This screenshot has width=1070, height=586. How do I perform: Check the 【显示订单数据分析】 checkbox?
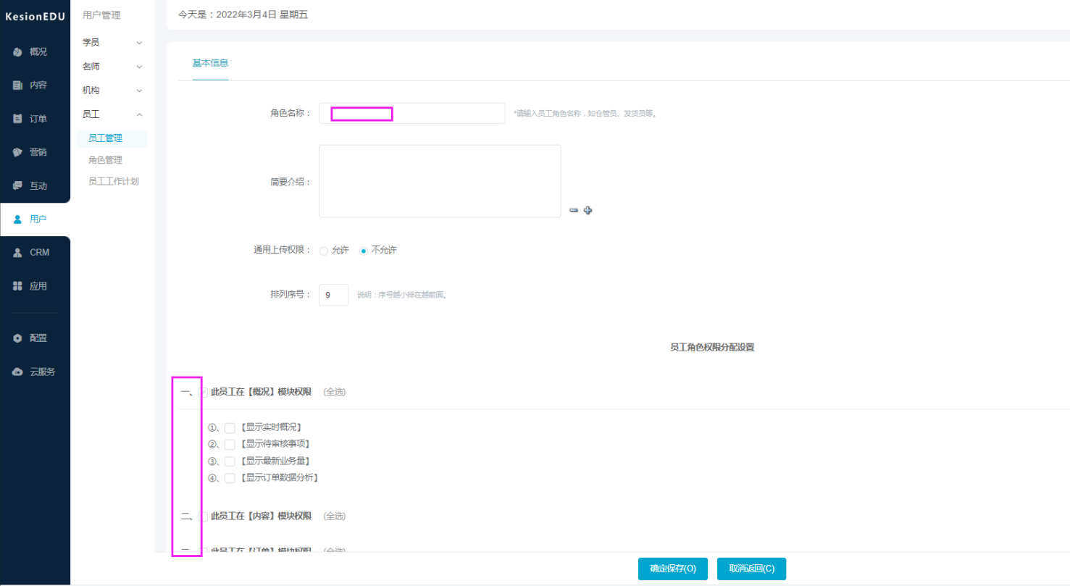(x=230, y=478)
